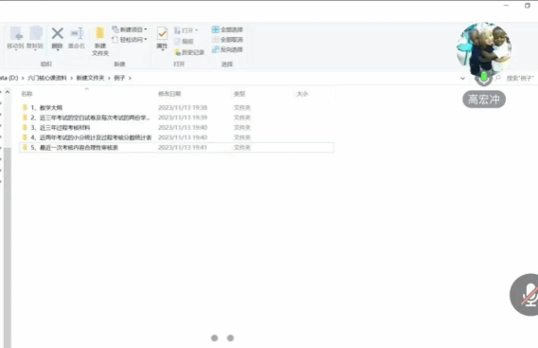The width and height of the screenshot is (538, 348).
Task: Open Properties (属性) checkmark icon
Action: (x=162, y=34)
